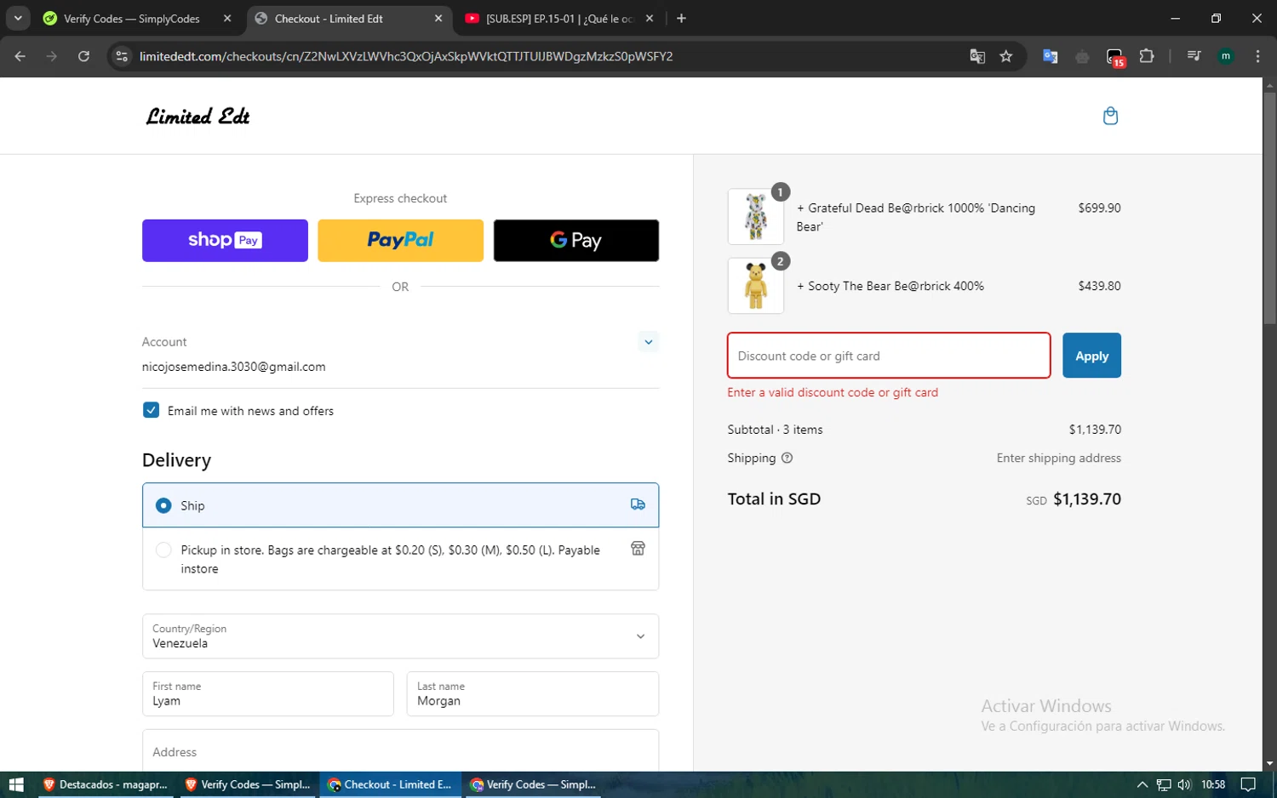Open the tab search dropdown arrow

tap(18, 19)
